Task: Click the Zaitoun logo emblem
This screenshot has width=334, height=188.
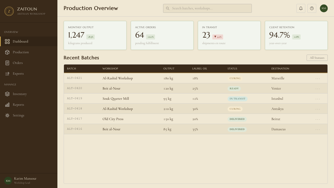Action: (x=9, y=11)
